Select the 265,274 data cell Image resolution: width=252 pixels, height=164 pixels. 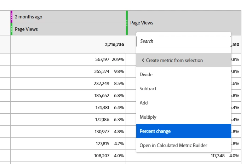(x=68, y=72)
